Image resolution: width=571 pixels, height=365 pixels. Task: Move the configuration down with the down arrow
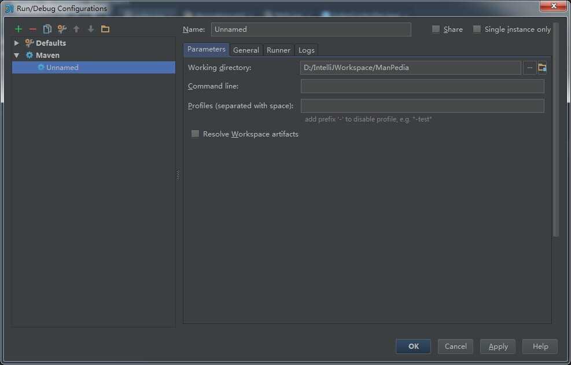pos(91,29)
